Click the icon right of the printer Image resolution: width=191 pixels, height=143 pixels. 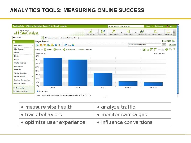point(73,45)
